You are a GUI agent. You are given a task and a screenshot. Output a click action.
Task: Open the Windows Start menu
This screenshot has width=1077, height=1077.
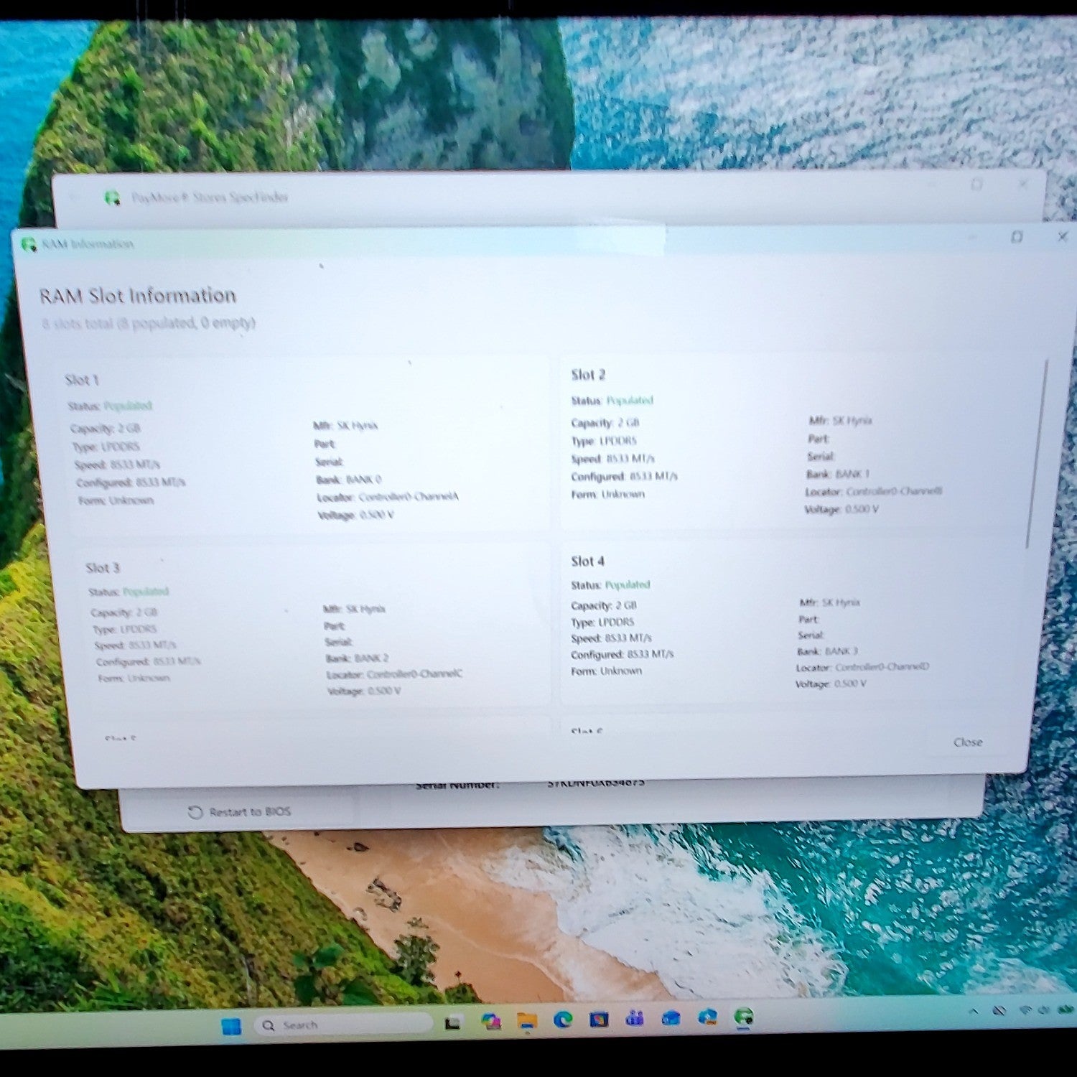[231, 1026]
